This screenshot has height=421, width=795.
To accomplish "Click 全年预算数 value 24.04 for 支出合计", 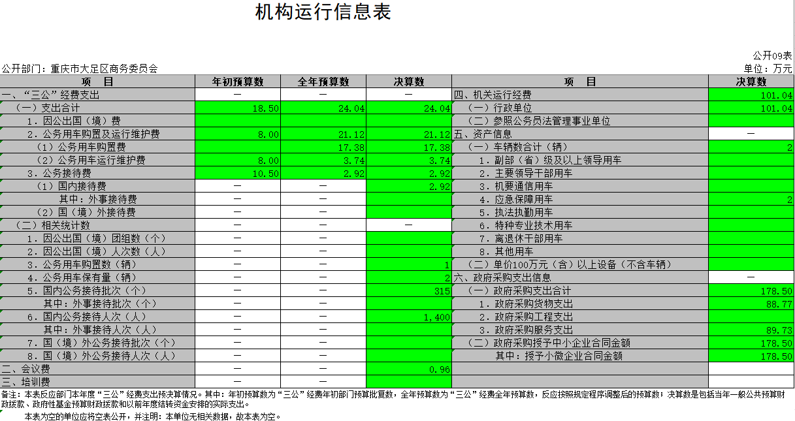I will click(x=323, y=108).
